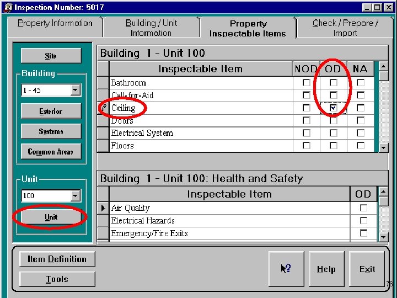
Task: Check OD for Electrical System
Action: pyautogui.click(x=334, y=133)
